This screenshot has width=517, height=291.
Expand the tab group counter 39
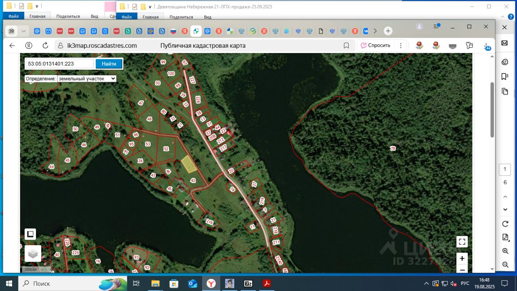pyautogui.click(x=17, y=31)
